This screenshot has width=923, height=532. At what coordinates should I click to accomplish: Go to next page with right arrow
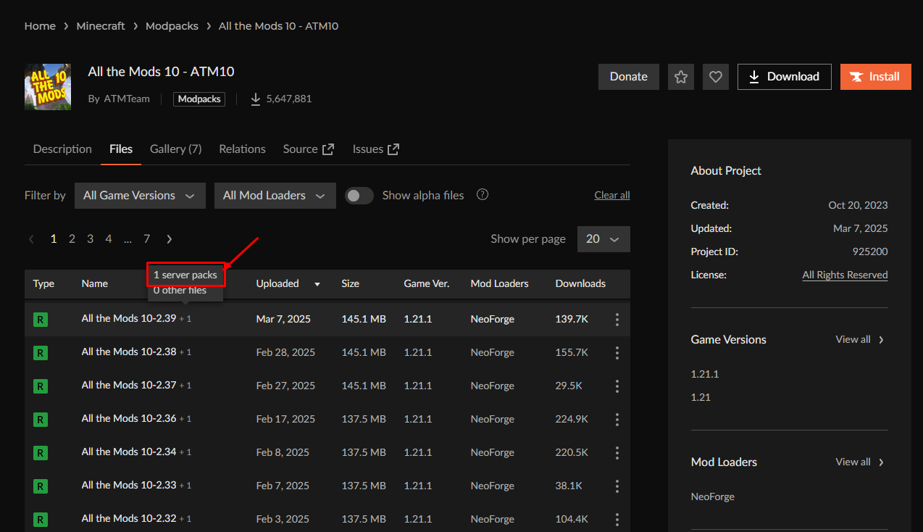click(x=169, y=238)
